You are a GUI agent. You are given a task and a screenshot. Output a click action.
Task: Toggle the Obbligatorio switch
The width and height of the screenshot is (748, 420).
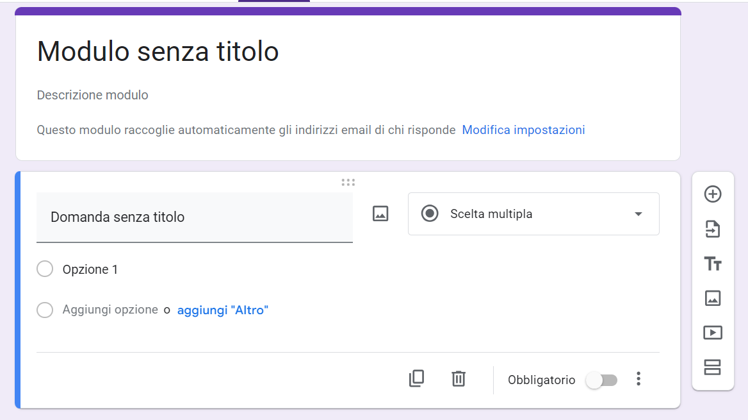click(601, 380)
